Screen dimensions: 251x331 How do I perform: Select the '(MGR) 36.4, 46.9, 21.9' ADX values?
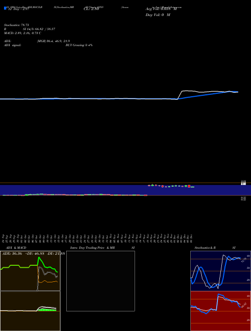pos(53,41)
